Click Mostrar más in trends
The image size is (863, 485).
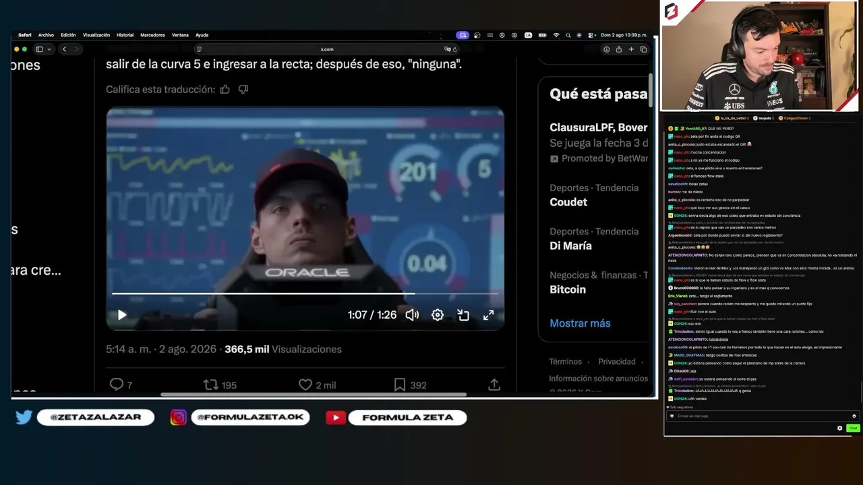click(x=580, y=323)
